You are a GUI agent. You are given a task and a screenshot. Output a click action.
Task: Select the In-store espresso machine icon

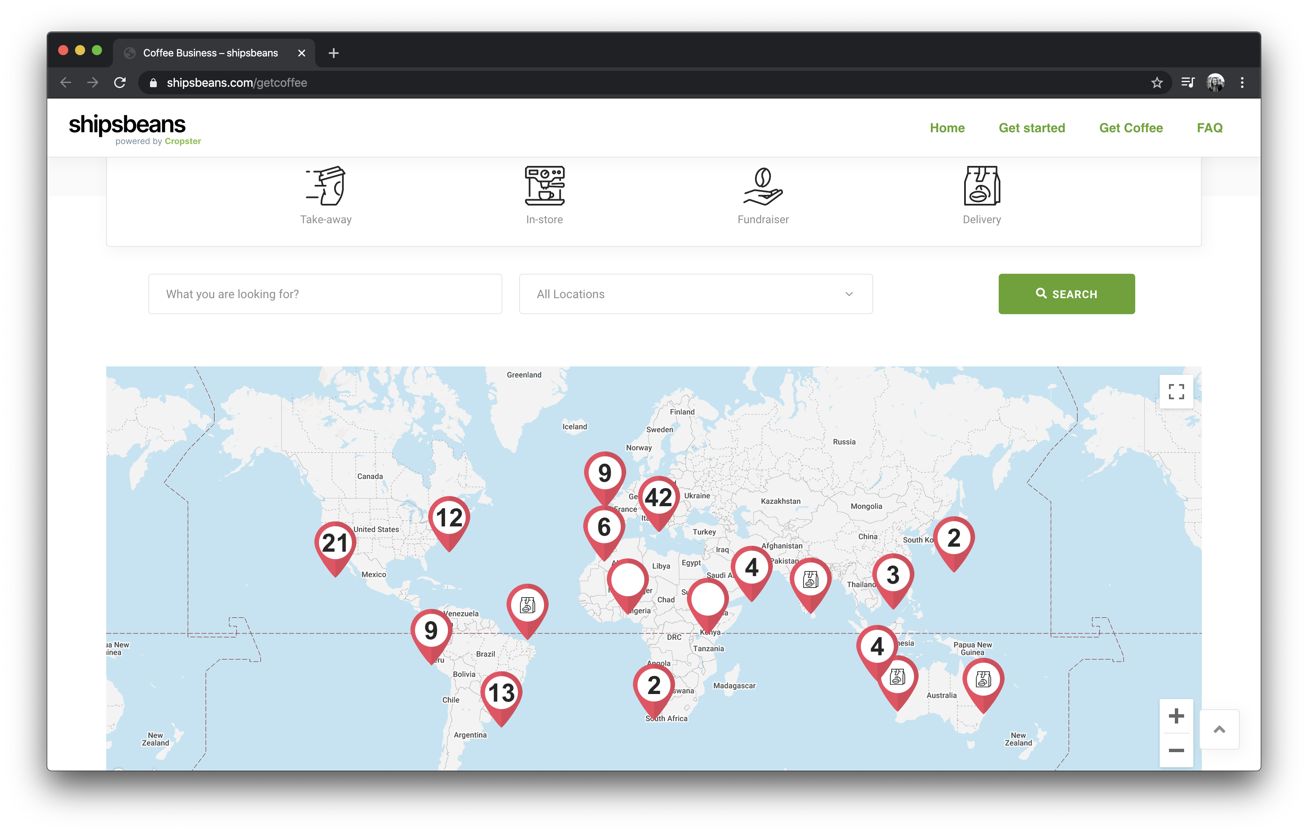544,186
